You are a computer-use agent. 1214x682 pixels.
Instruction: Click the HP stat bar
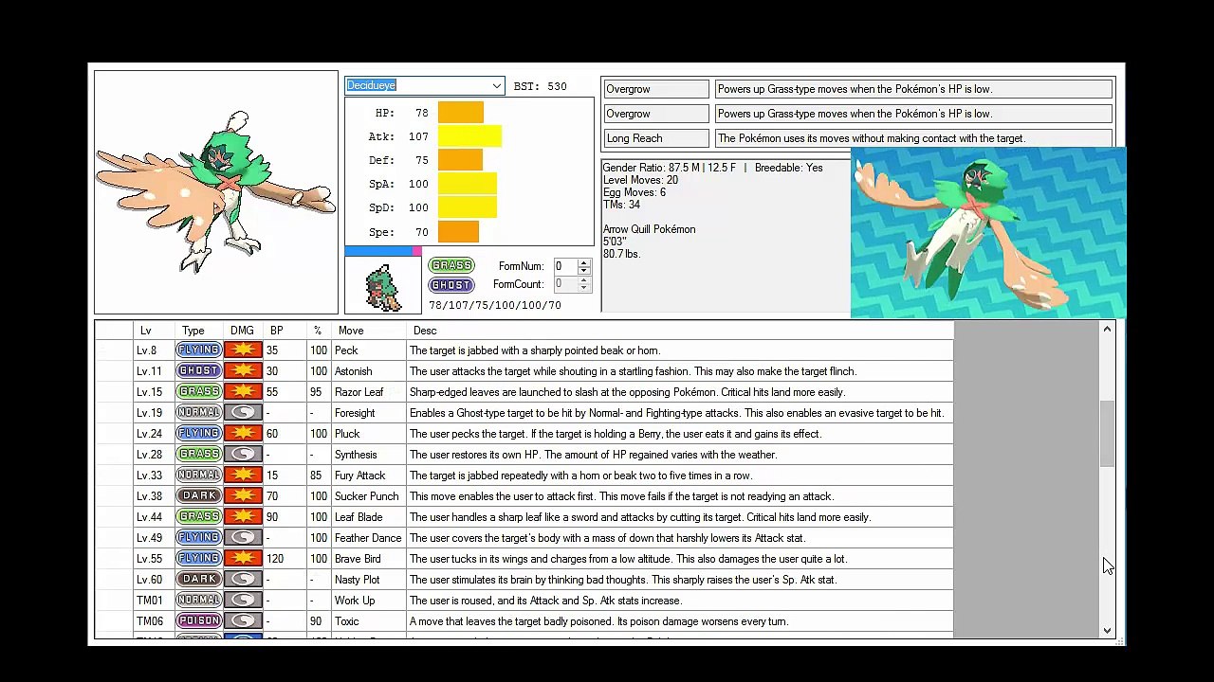(461, 113)
